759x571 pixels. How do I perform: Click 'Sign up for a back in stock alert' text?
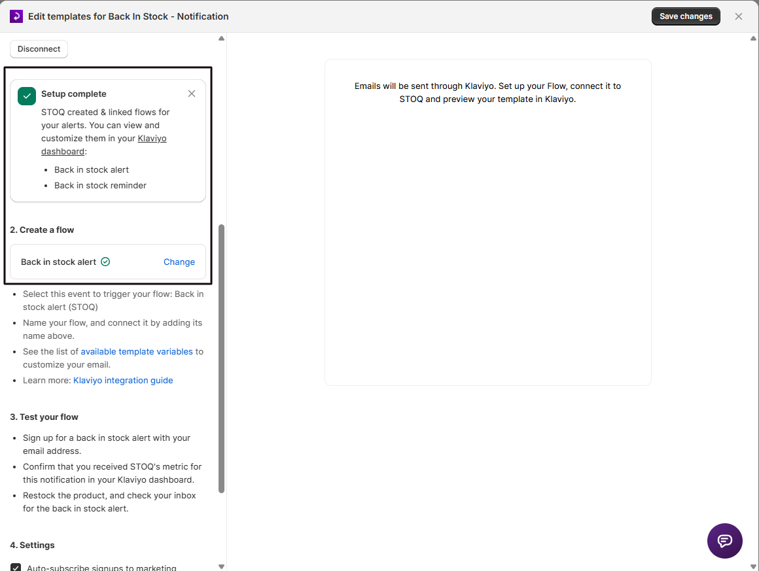coord(107,445)
